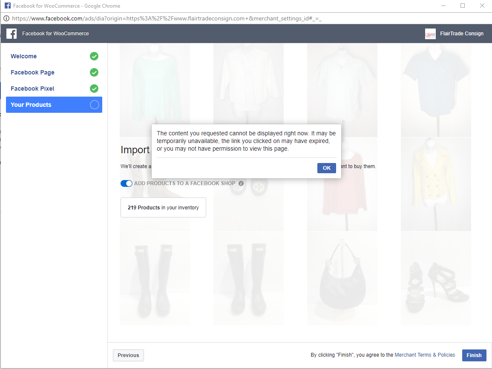Click the green checkmark beside Facebook Pixel
492x369 pixels.
(x=94, y=89)
